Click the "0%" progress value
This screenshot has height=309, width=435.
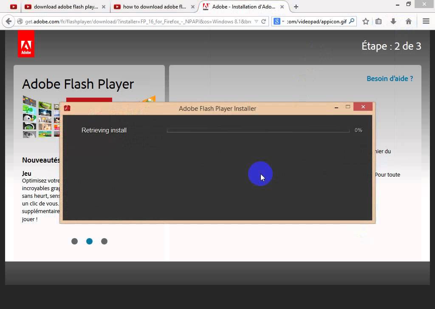pos(359,130)
